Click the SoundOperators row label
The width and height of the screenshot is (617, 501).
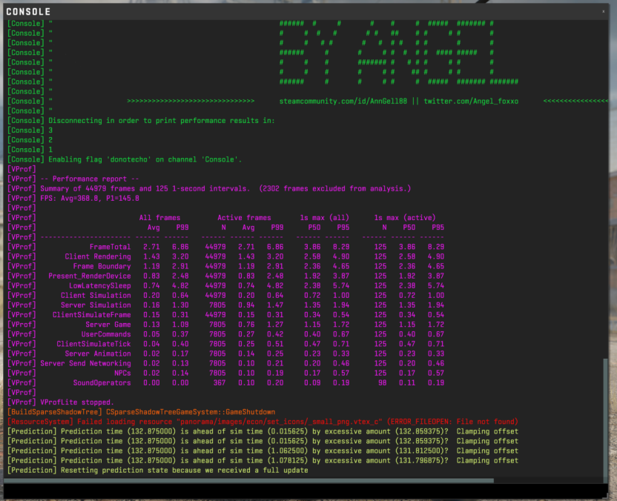102,383
